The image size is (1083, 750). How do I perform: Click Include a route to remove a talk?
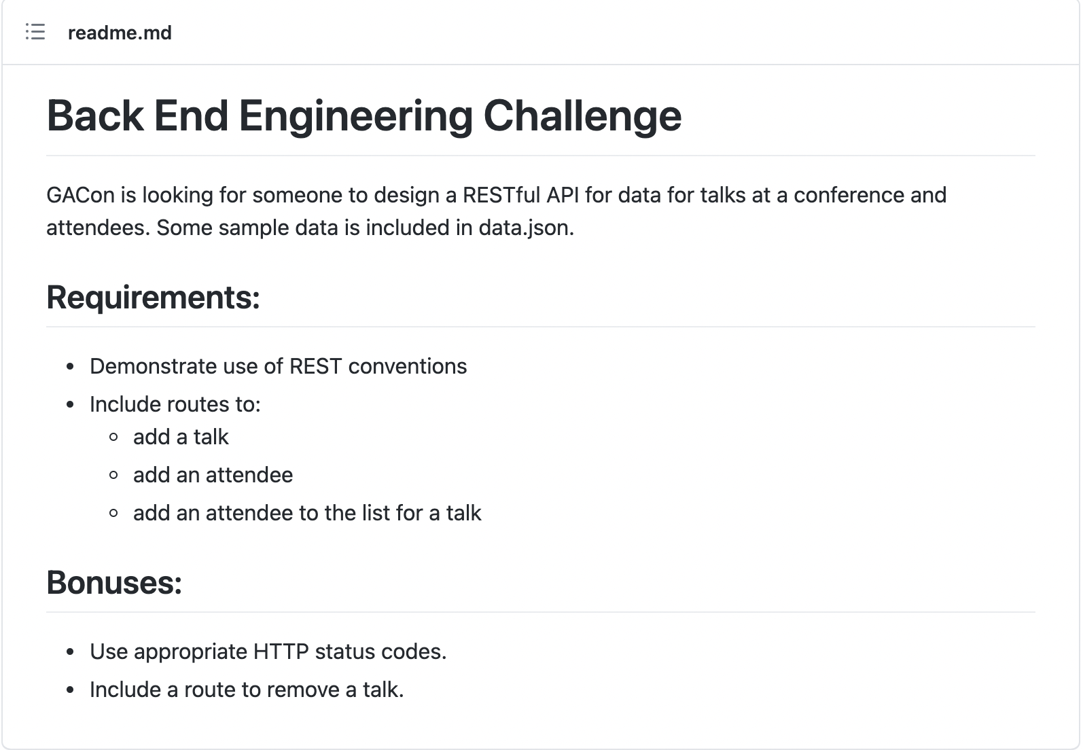pyautogui.click(x=247, y=690)
